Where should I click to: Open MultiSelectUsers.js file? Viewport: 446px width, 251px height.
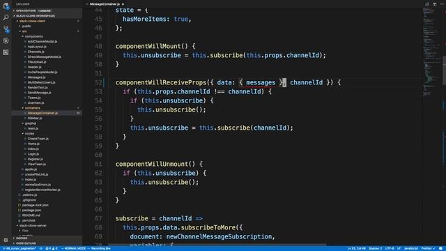(x=42, y=82)
